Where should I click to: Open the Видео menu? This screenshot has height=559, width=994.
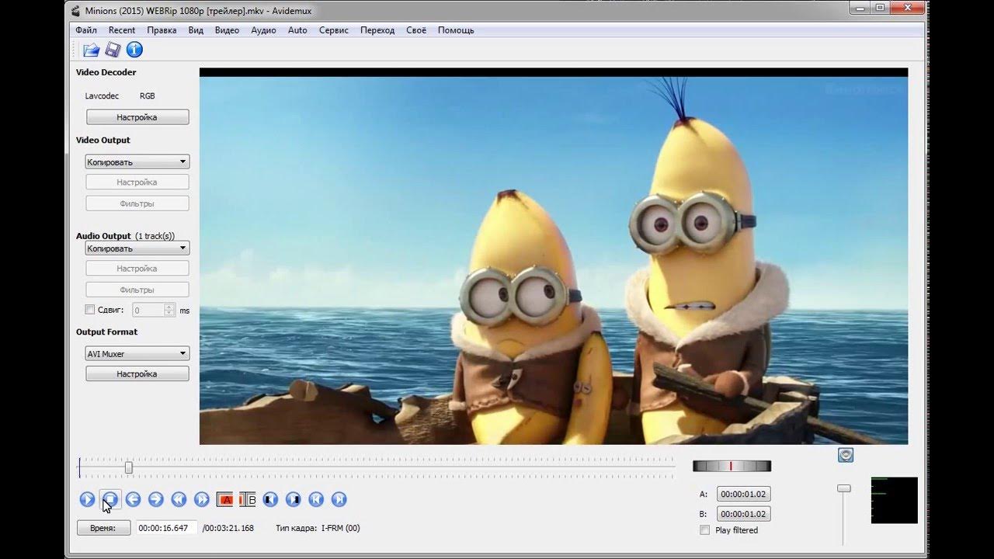[227, 30]
